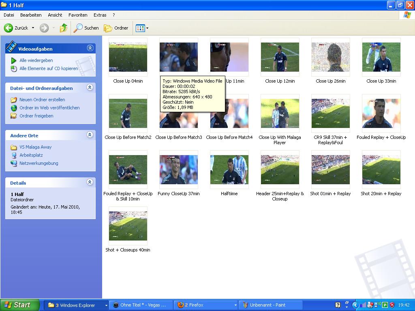Open the Suchen search tool
This screenshot has height=311, width=415.
(86, 28)
